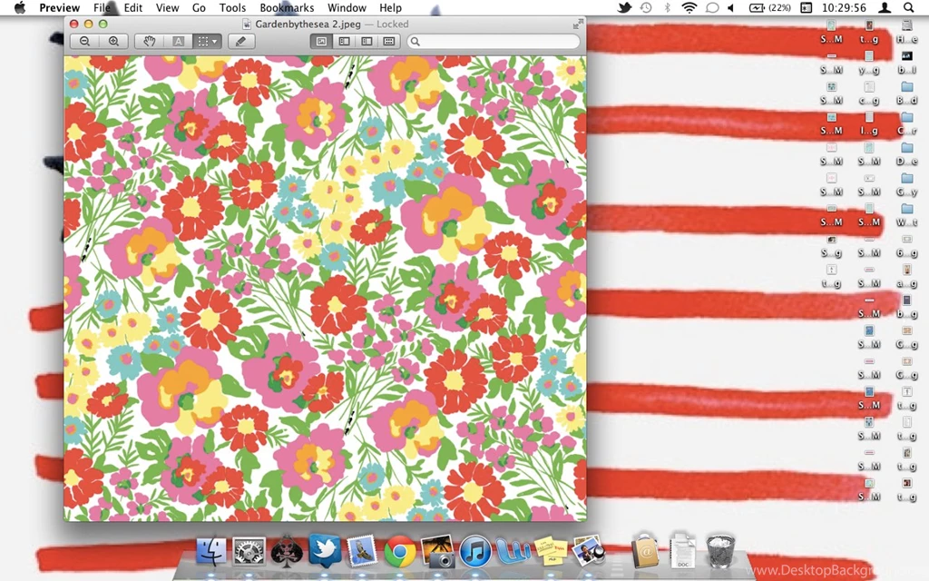Toggle content-only view mode
The width and height of the screenshot is (929, 581).
[x=321, y=41]
